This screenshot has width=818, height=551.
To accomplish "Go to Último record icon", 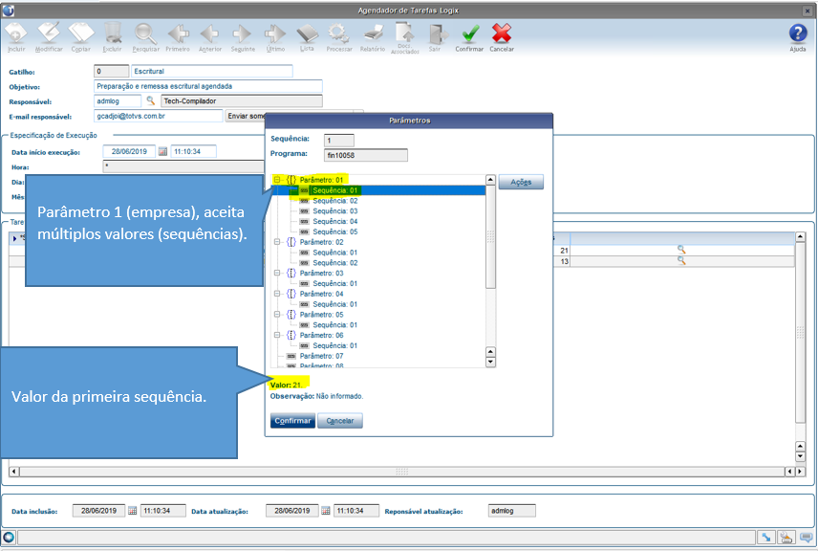I will point(275,33).
